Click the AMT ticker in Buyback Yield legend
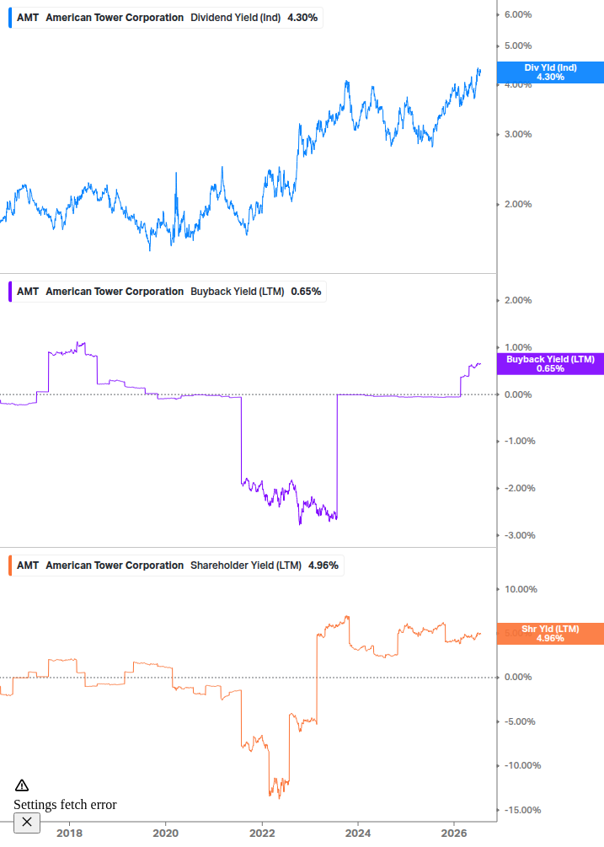Screen dimensions: 604x847 pyautogui.click(x=28, y=291)
